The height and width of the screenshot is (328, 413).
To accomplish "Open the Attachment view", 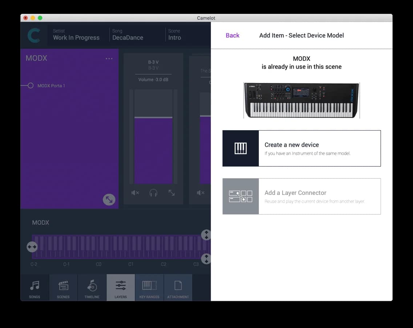I will (x=178, y=287).
